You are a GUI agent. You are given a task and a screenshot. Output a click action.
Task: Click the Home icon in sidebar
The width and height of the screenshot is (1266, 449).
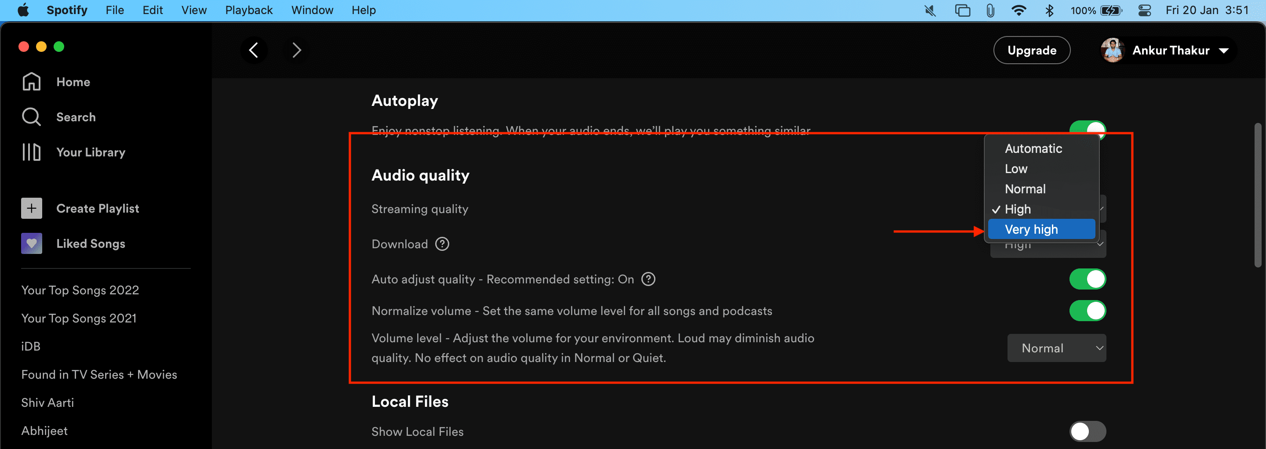[32, 82]
